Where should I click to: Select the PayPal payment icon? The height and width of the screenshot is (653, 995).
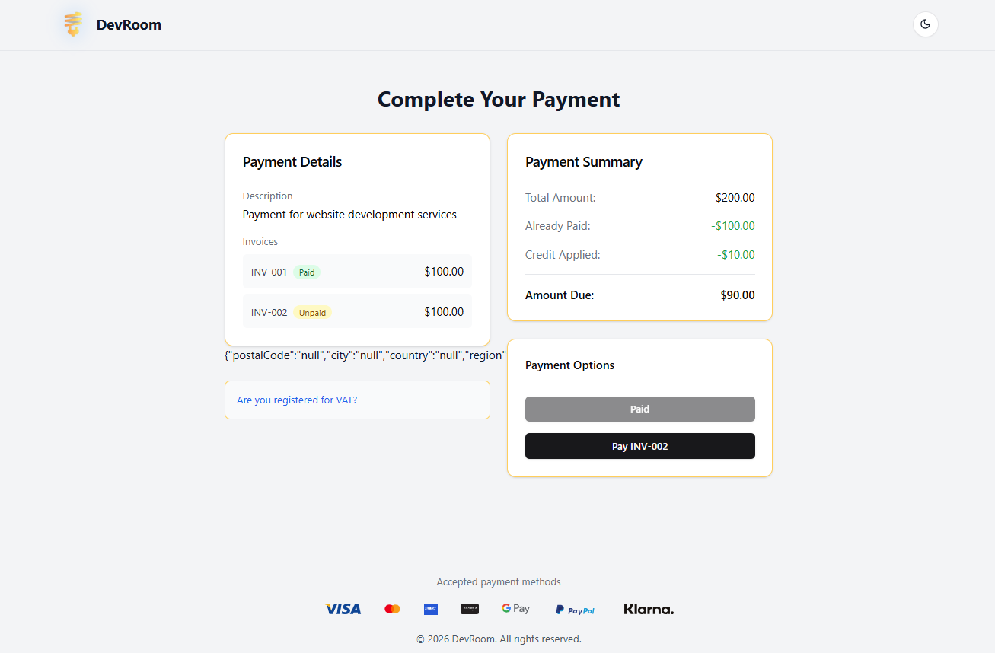(x=575, y=610)
